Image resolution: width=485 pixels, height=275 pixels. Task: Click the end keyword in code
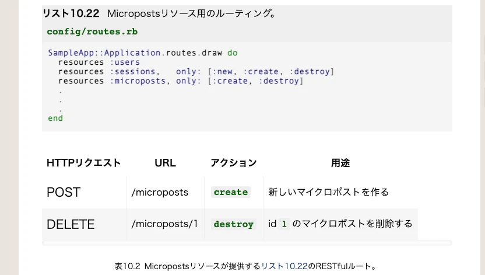click(x=55, y=119)
